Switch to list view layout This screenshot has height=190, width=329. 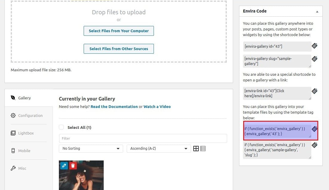point(203,149)
